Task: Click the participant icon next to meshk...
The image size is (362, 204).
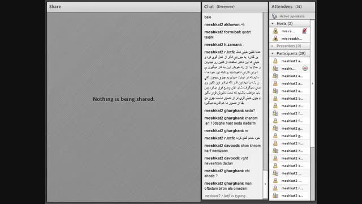Action: [275, 69]
